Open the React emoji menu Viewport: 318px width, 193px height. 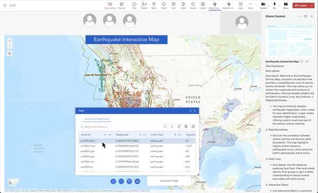(x=164, y=5)
